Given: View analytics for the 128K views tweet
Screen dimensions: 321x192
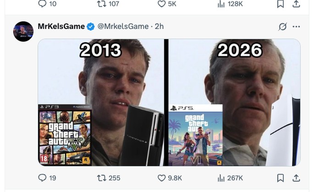Looking at the screenshot, I should tap(221, 4).
